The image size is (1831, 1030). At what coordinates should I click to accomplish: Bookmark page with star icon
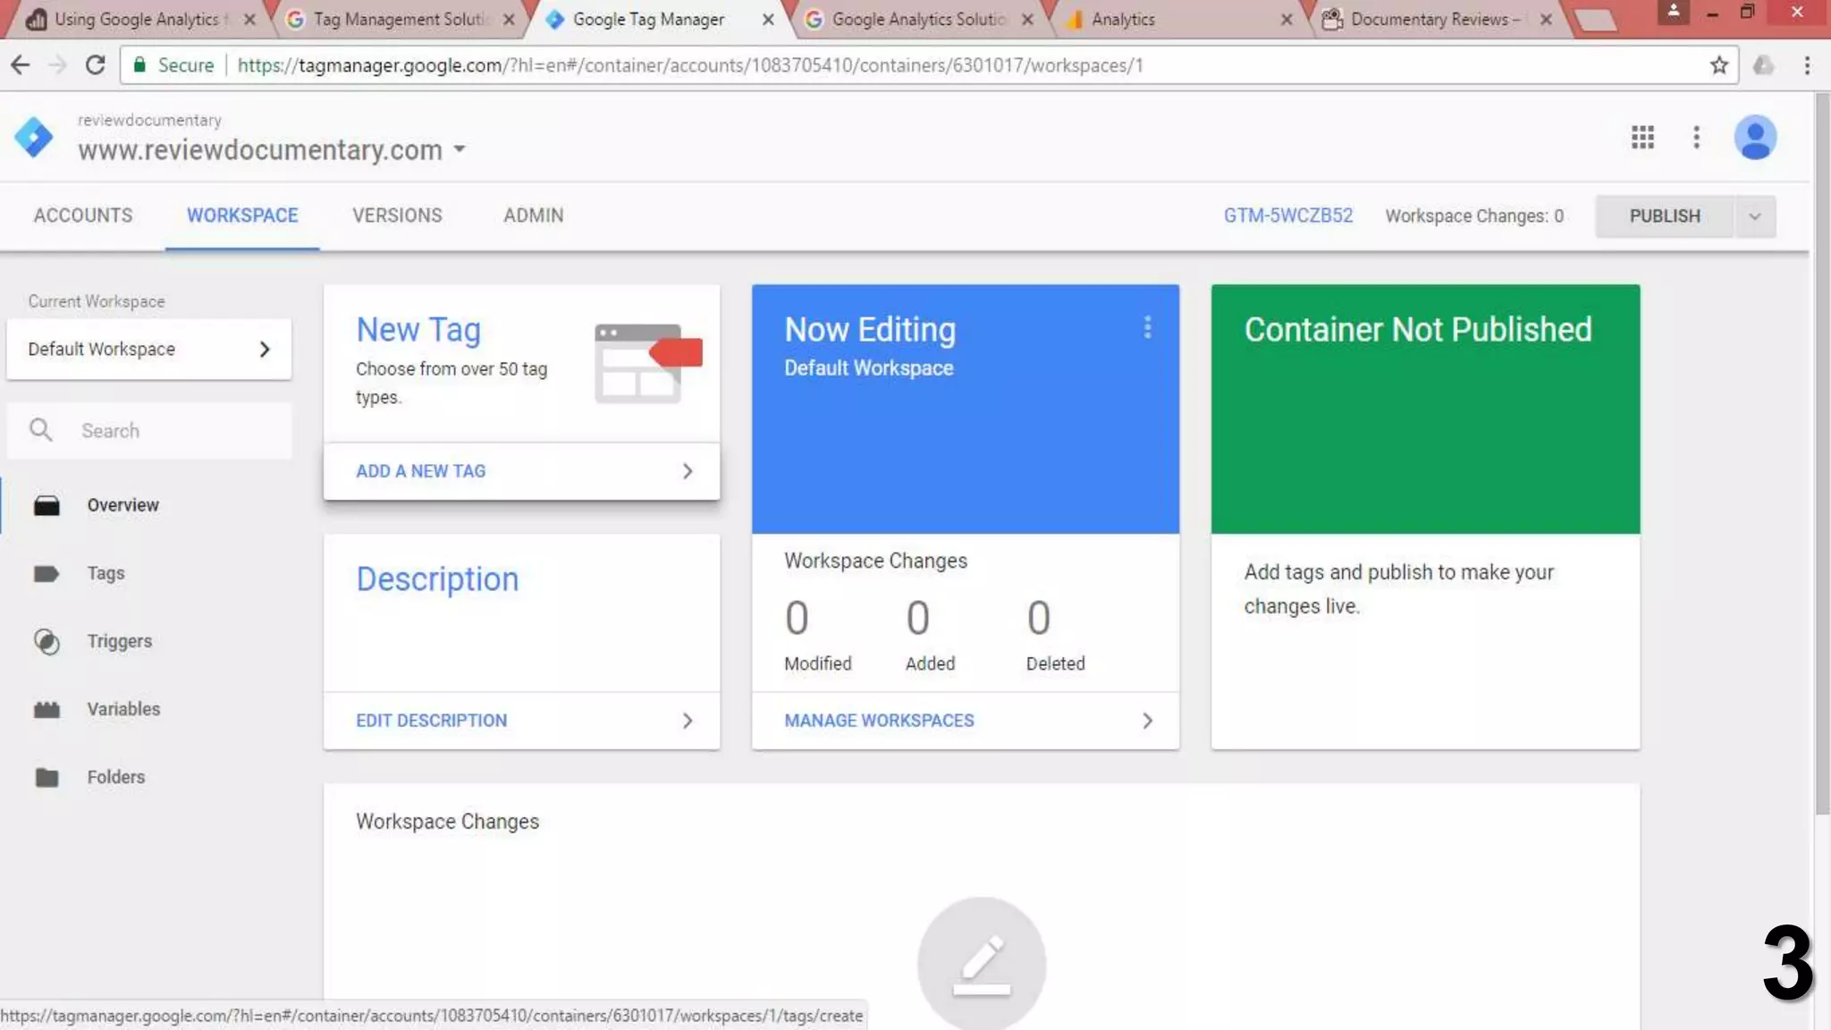[x=1718, y=65]
